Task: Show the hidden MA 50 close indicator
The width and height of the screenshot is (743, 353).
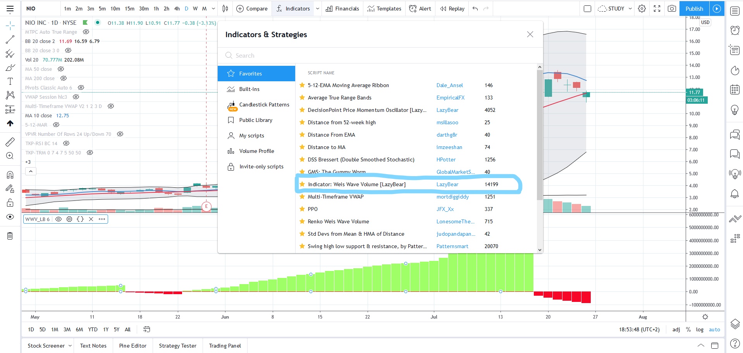Action: point(61,69)
